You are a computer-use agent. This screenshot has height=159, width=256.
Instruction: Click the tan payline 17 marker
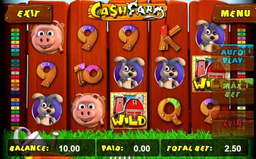[x=15, y=89]
